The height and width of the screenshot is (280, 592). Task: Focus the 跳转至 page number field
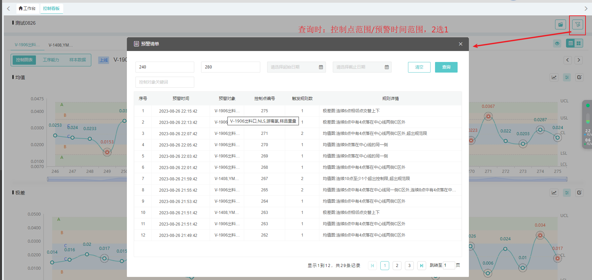tap(449, 265)
